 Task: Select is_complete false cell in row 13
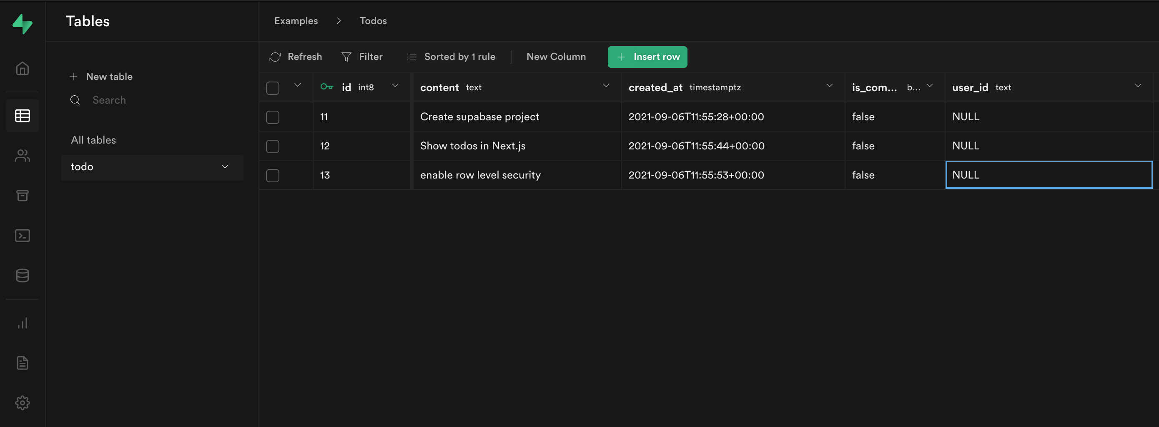tap(895, 175)
